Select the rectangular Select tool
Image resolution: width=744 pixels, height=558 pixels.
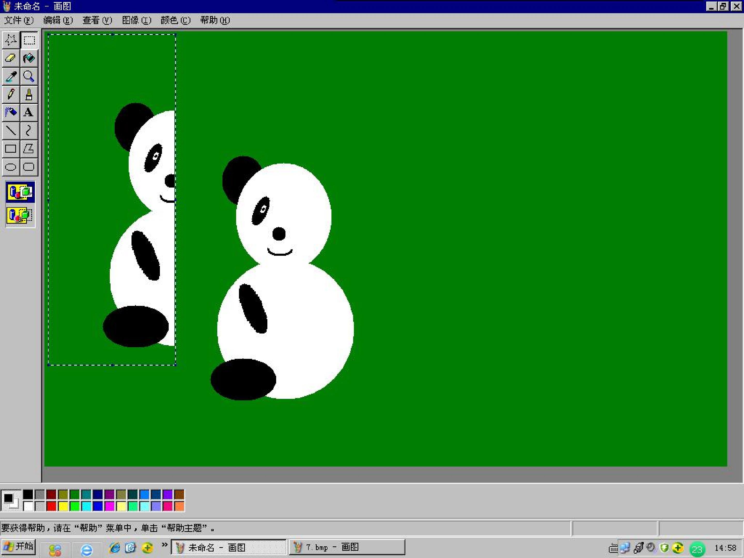coord(29,40)
